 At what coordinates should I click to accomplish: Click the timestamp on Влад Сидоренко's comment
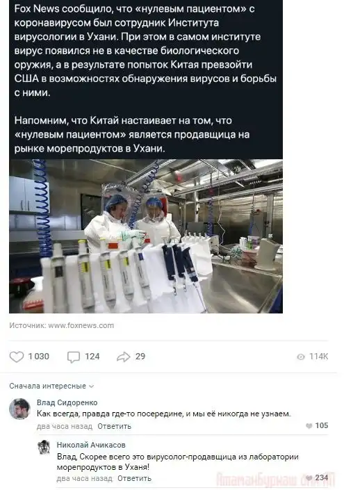pyautogui.click(x=65, y=426)
